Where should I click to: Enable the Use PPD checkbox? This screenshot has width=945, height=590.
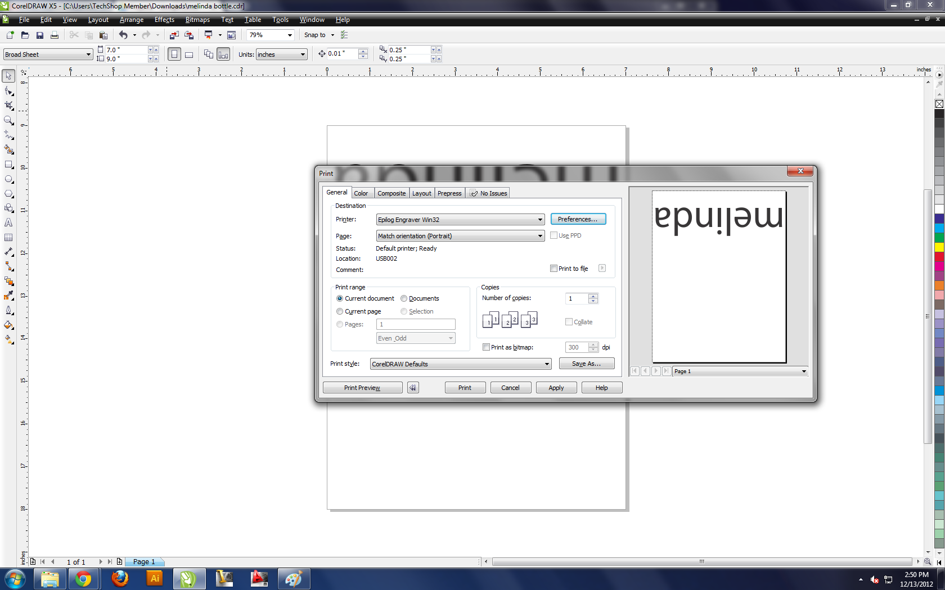click(x=553, y=235)
